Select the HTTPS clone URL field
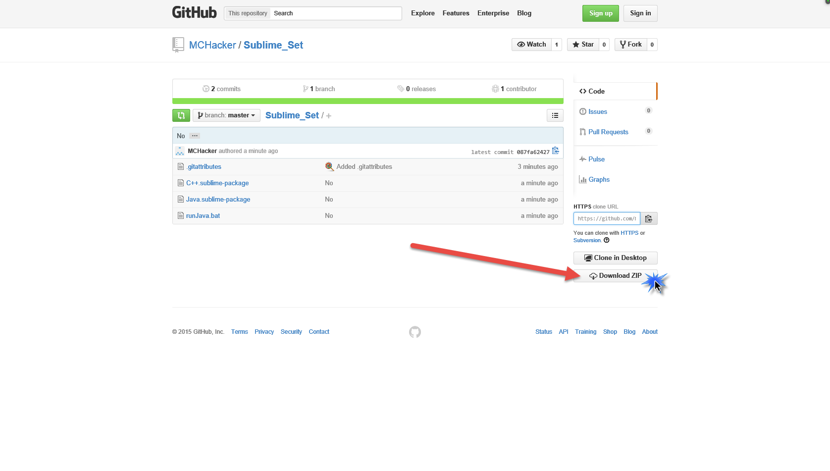This screenshot has width=830, height=471. (607, 218)
